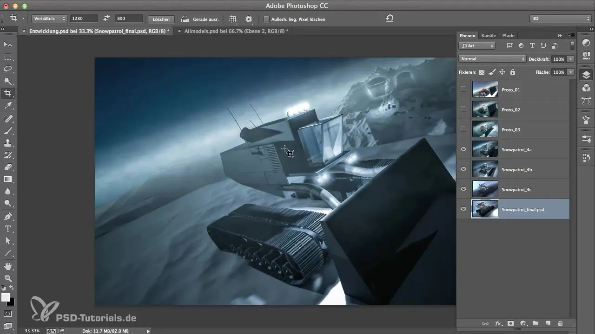Show the Proto_02 layer

pyautogui.click(x=463, y=109)
